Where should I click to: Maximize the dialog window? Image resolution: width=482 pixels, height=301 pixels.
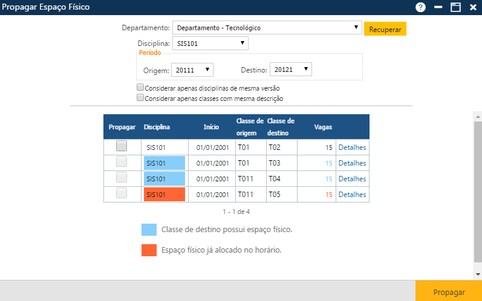455,7
